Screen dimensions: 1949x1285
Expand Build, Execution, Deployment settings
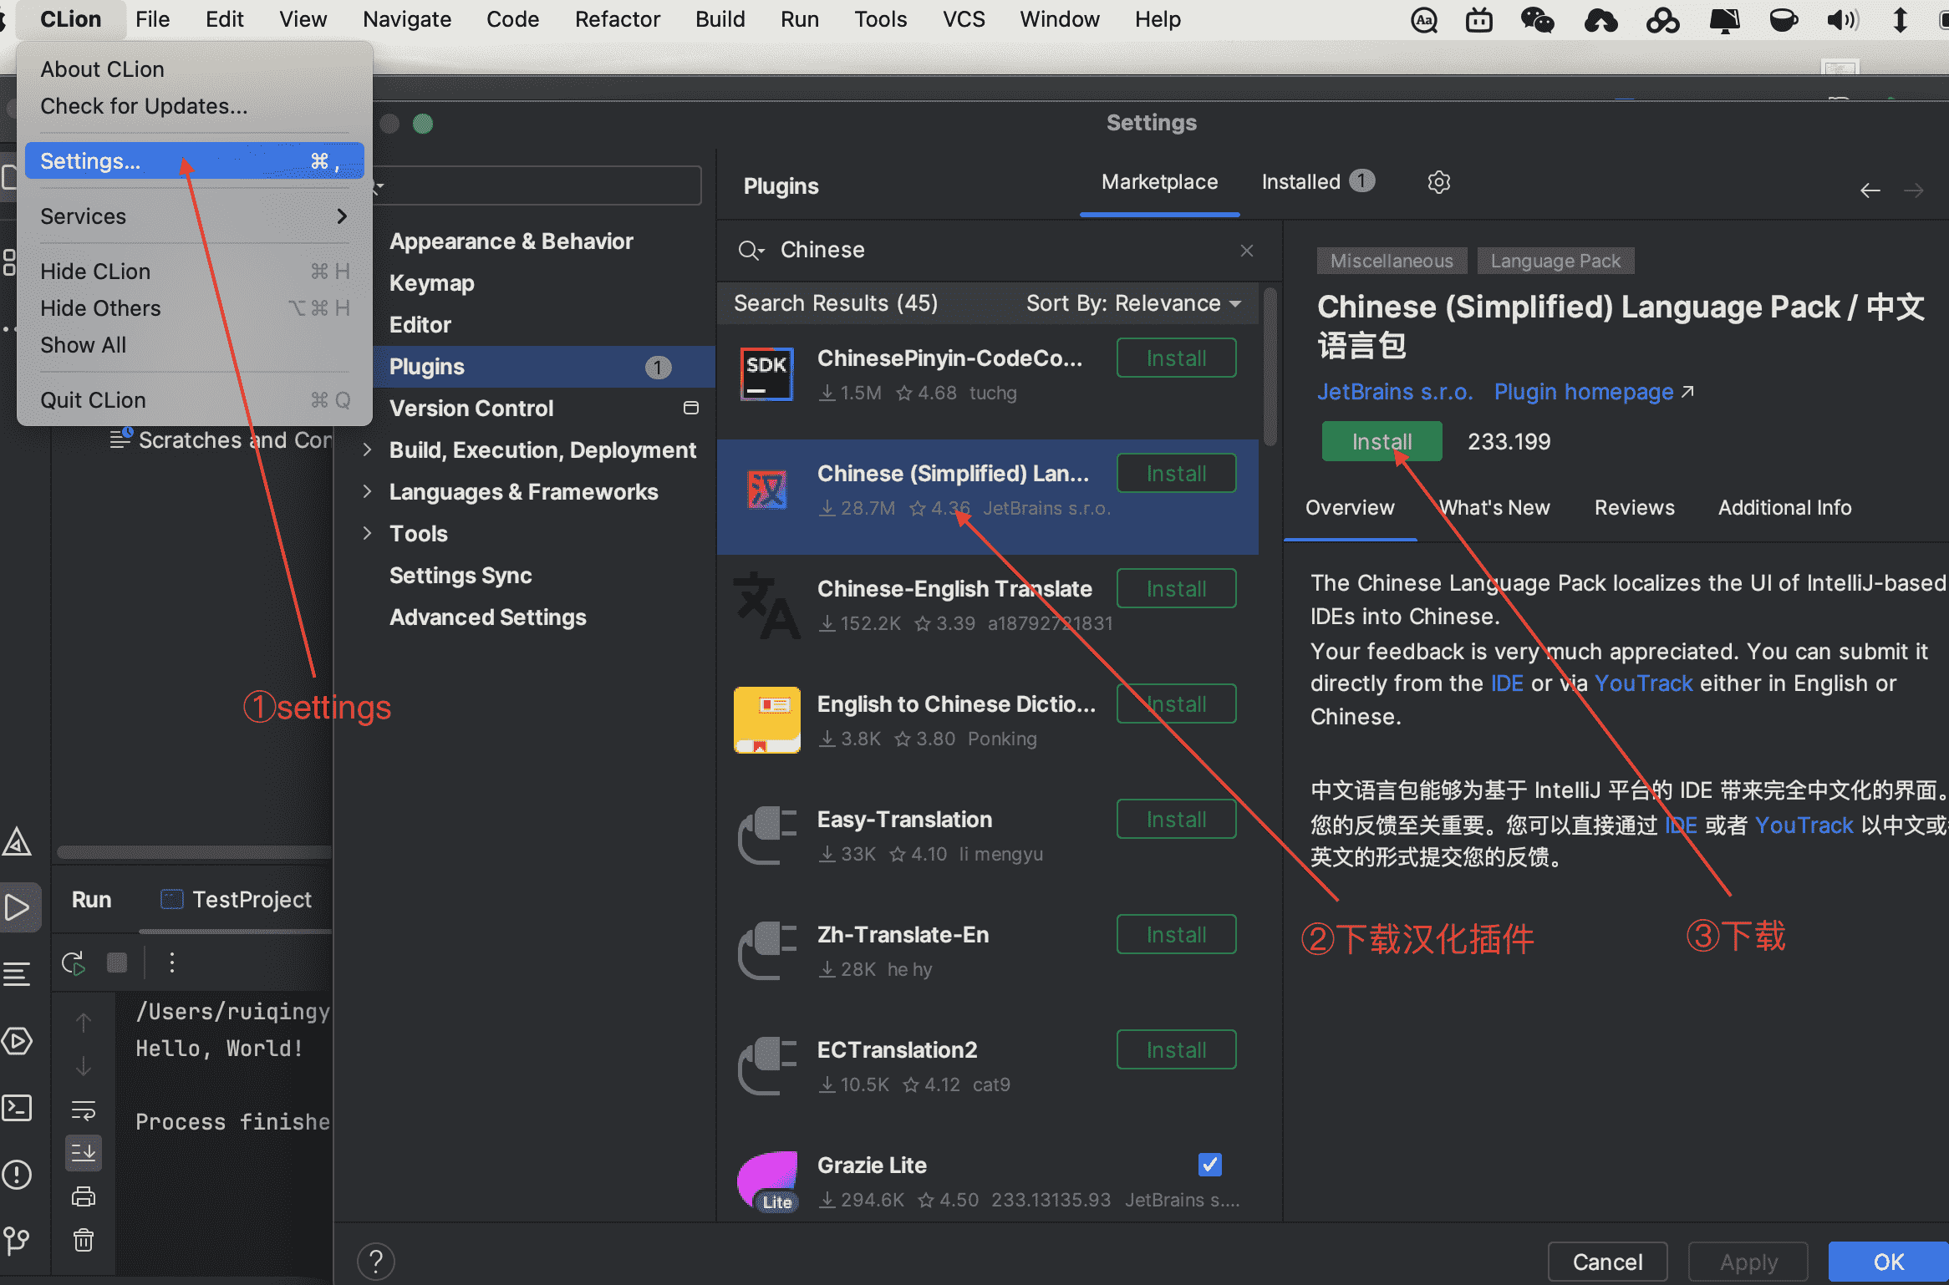(x=367, y=450)
